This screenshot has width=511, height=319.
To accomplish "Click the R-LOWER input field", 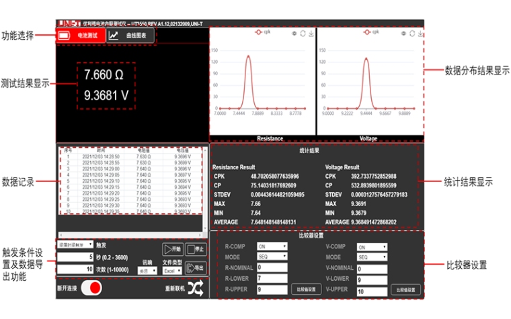I will (x=272, y=278).
